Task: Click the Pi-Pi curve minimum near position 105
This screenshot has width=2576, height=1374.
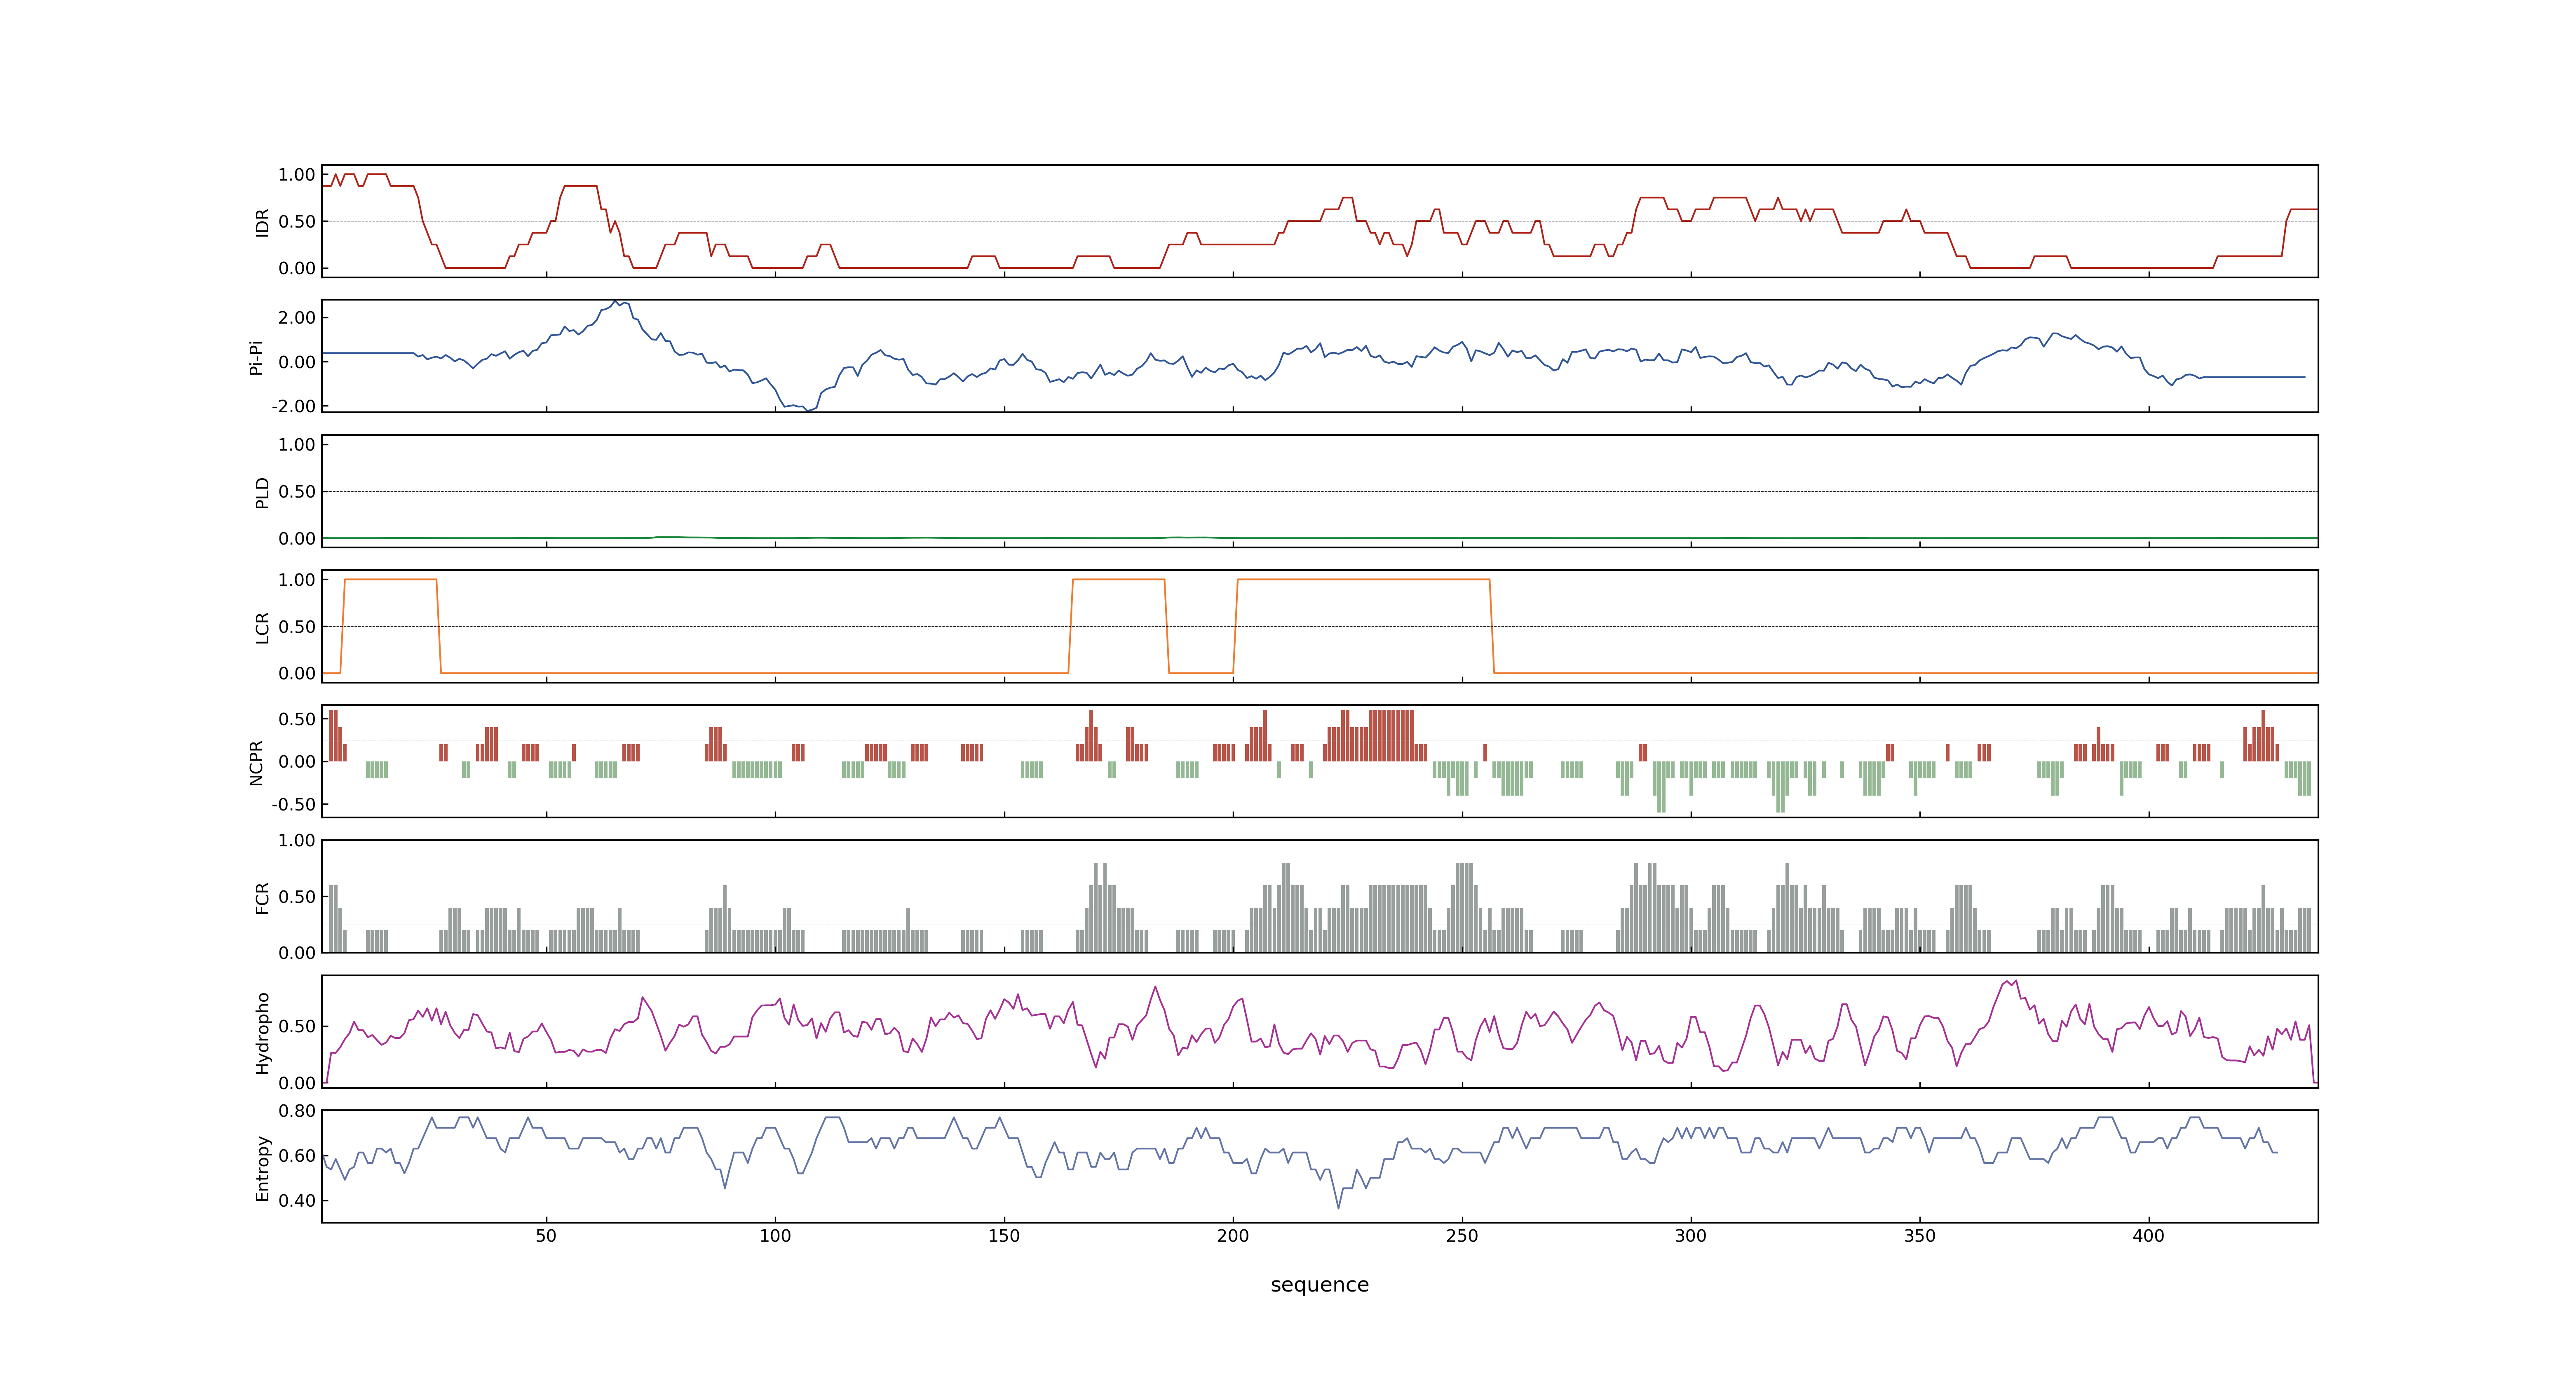Action: pos(808,410)
